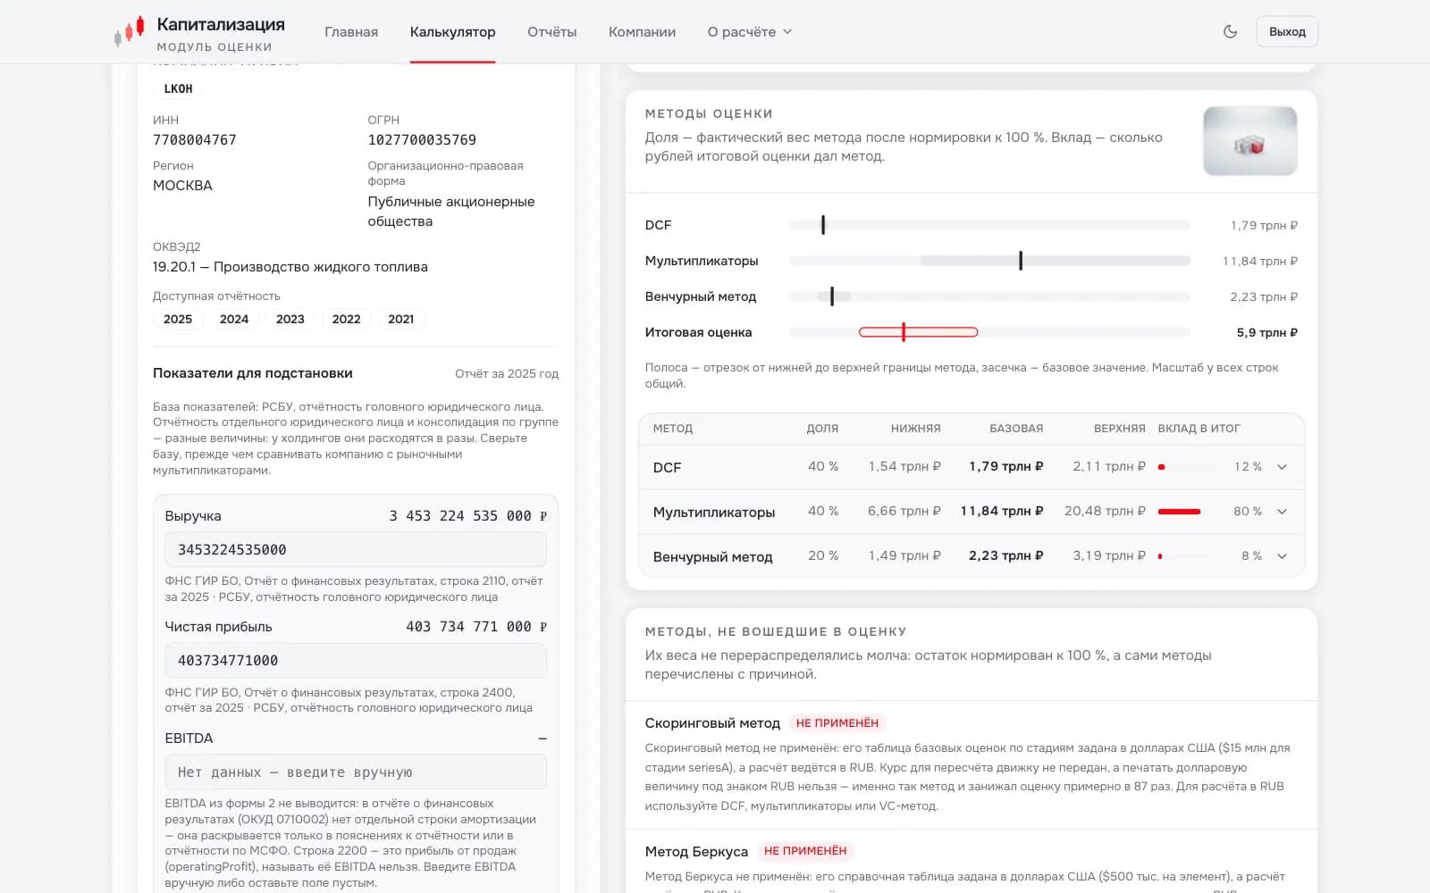Expand the Венчурный метод table row chevron
The image size is (1430, 893).
[x=1282, y=556]
